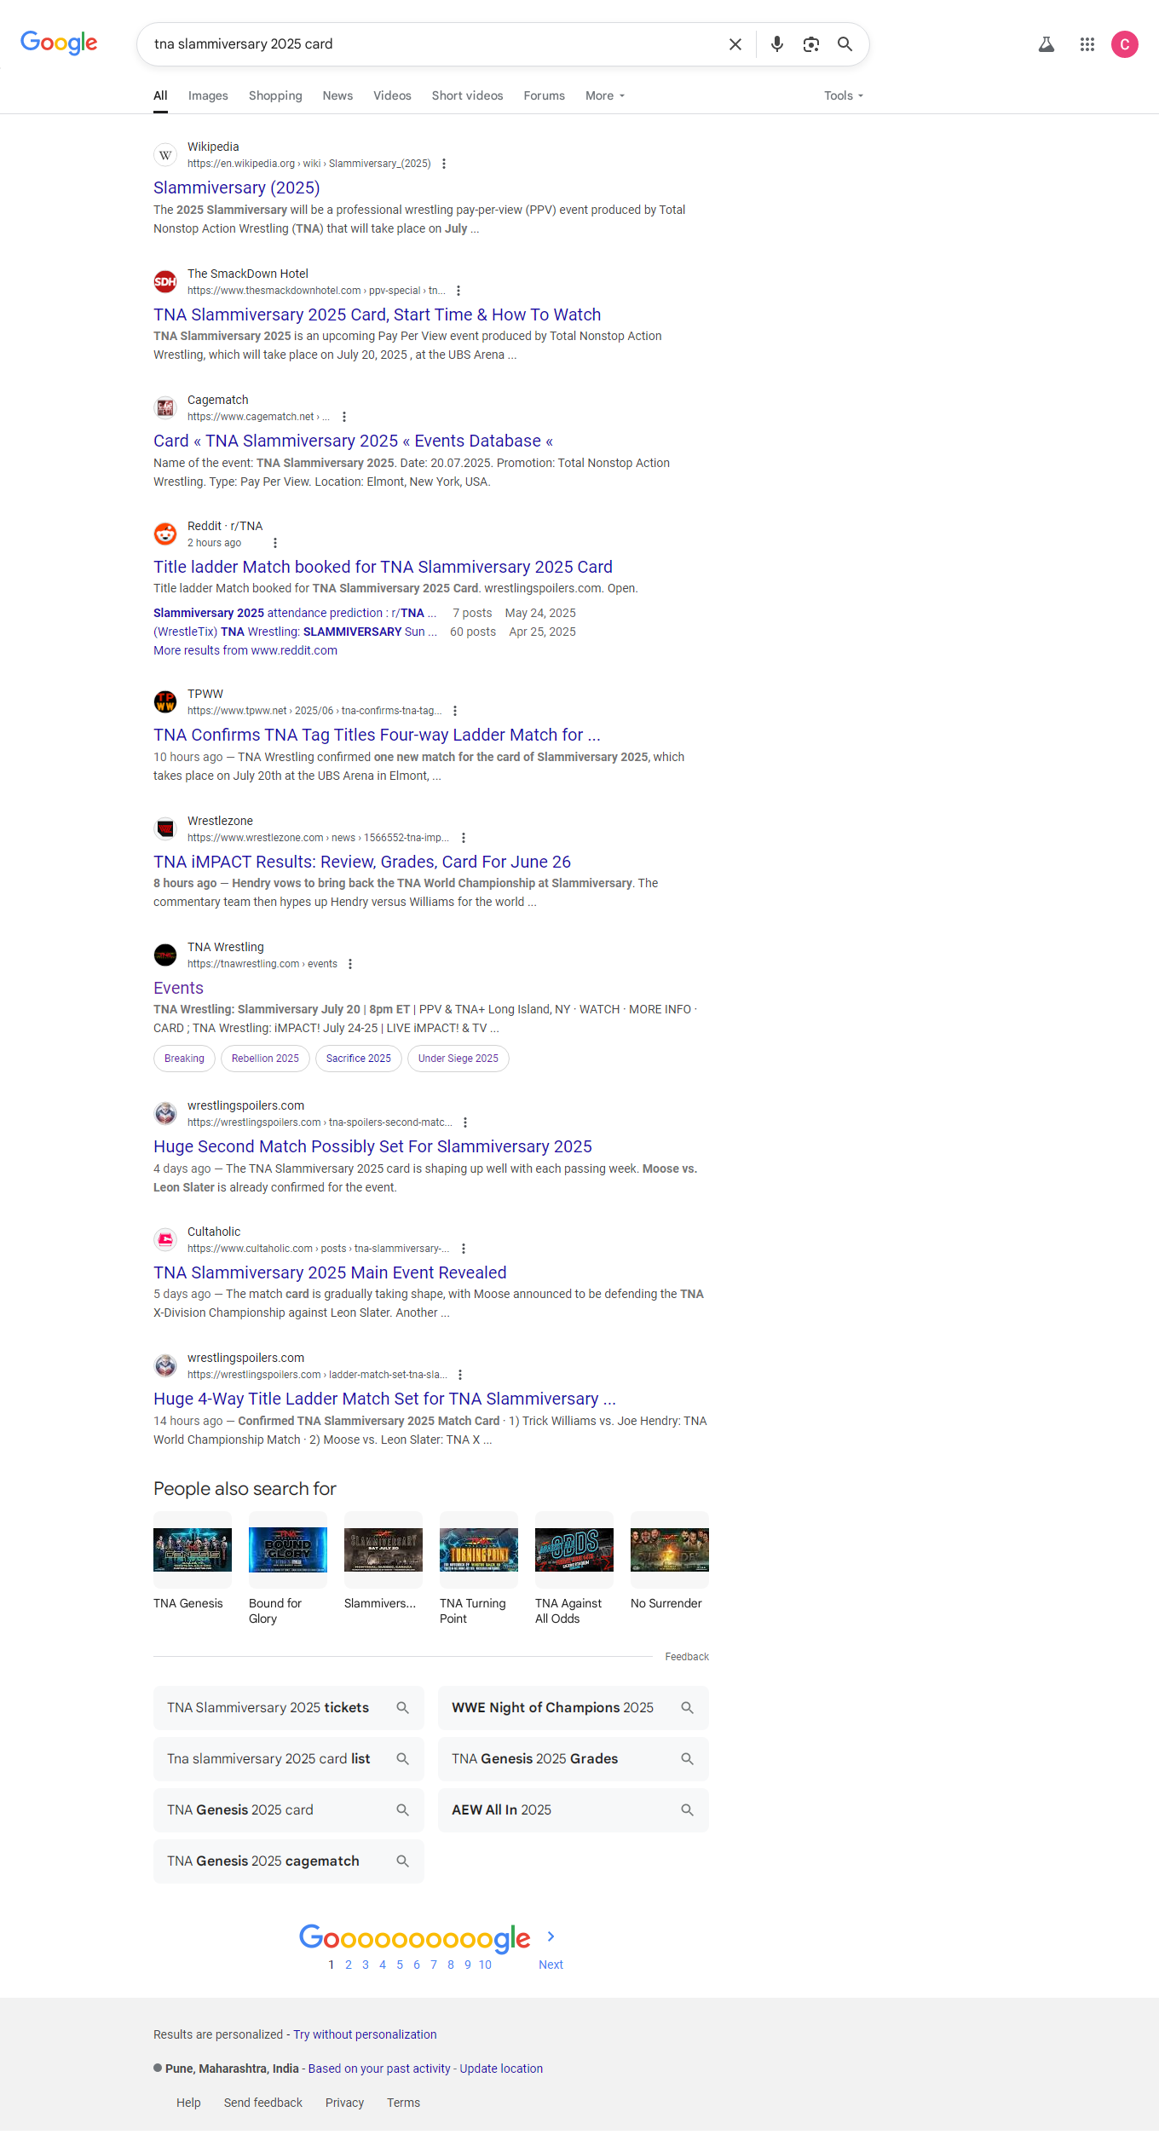1159x2135 pixels.
Task: Open the Cagematch Events Database card link
Action: click(x=354, y=441)
